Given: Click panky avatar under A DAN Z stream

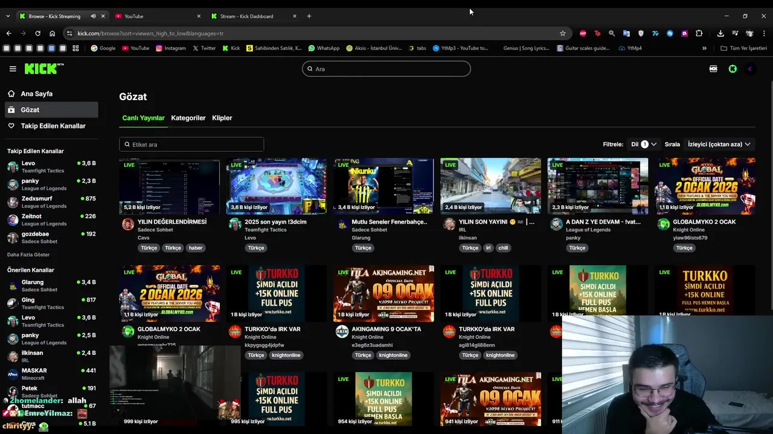Looking at the screenshot, I should click(x=556, y=224).
